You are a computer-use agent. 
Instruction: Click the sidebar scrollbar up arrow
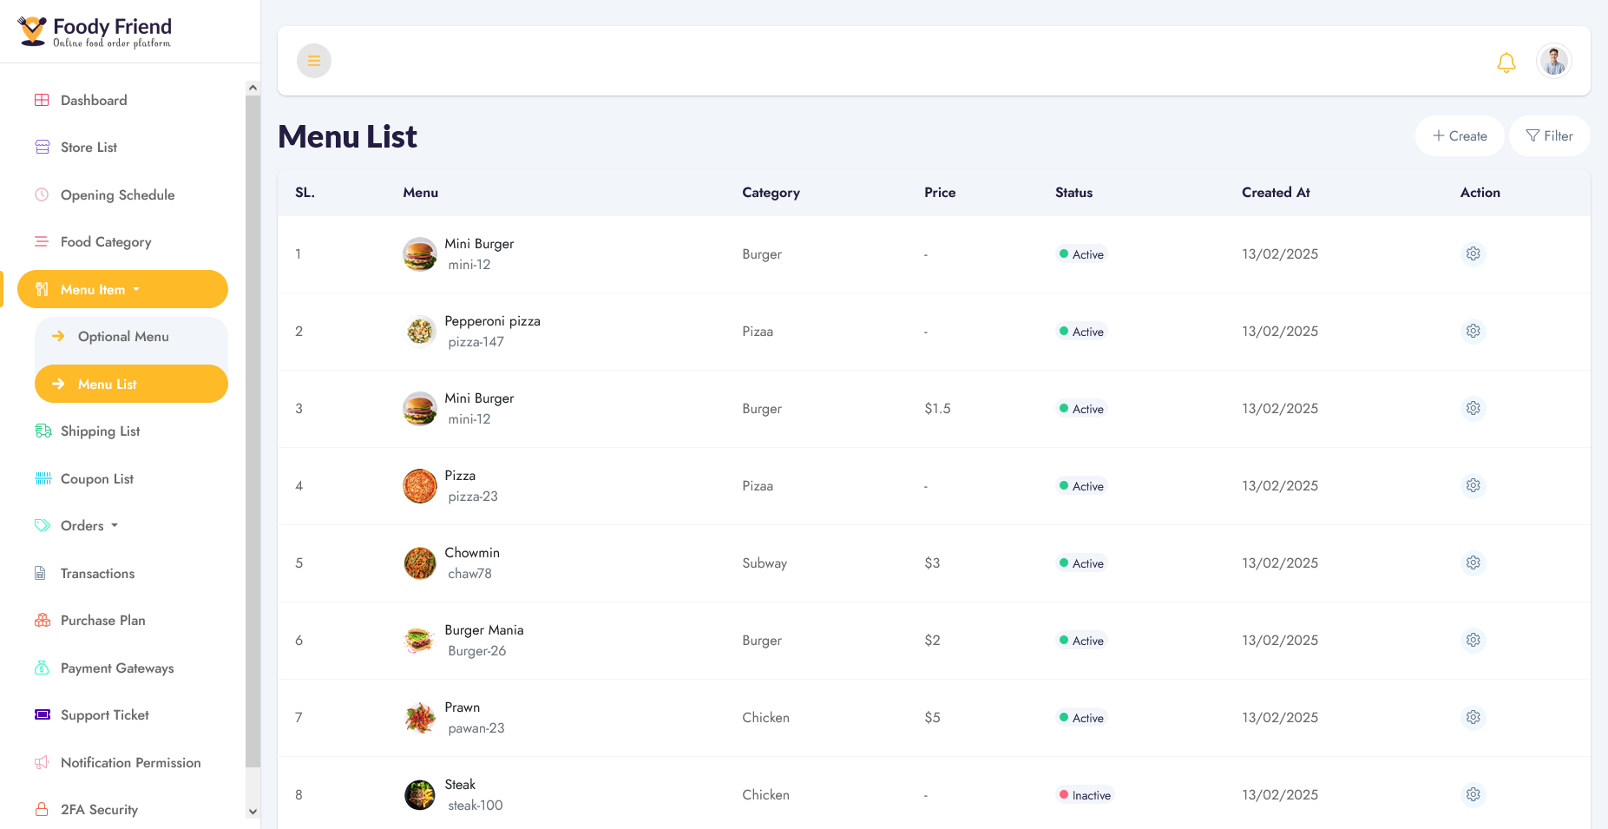[253, 88]
